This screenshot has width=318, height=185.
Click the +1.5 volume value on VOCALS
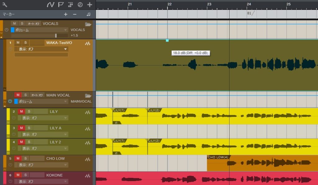pyautogui.click(x=74, y=35)
